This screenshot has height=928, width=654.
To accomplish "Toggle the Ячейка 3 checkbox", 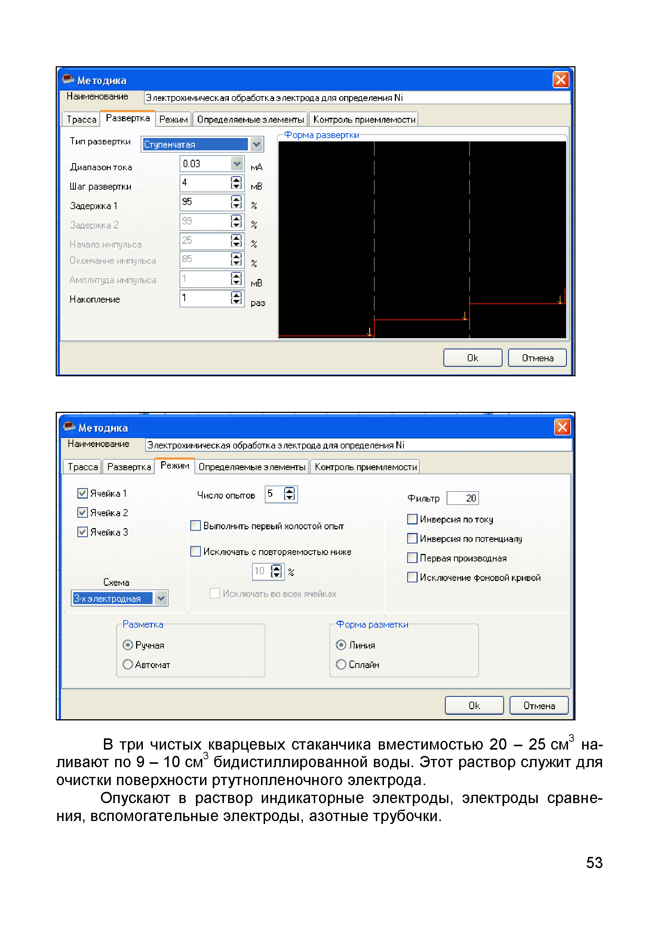I will pos(82,532).
